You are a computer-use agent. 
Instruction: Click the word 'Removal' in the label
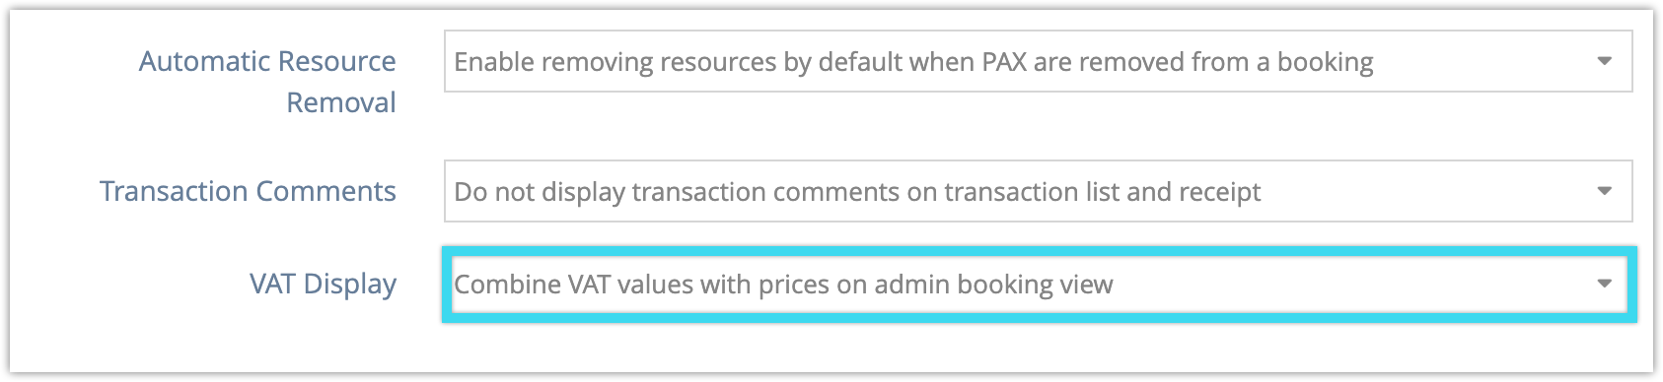[x=341, y=102]
